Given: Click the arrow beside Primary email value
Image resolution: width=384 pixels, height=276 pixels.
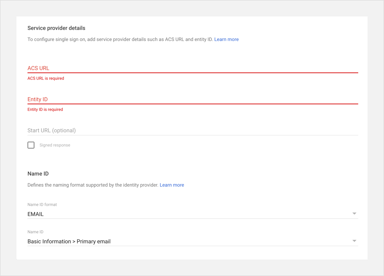Looking at the screenshot, I should tap(354, 241).
